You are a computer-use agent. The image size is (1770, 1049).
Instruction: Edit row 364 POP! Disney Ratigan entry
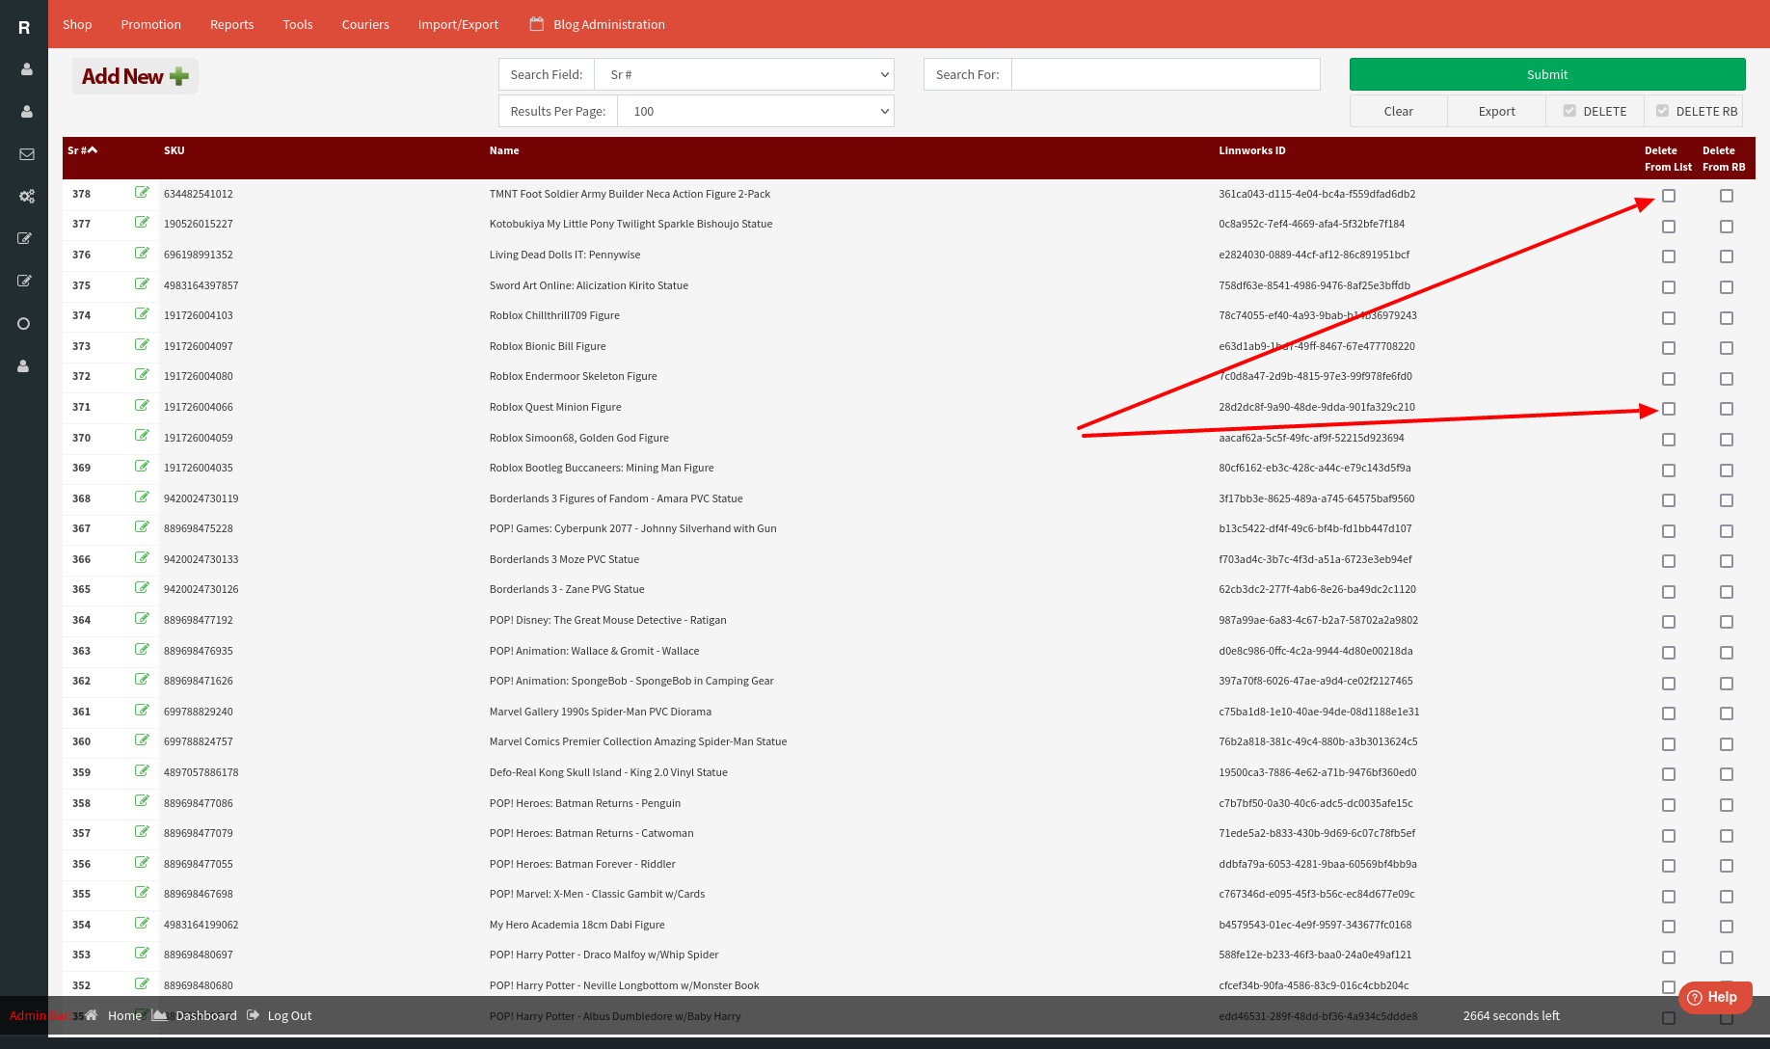pyautogui.click(x=142, y=618)
